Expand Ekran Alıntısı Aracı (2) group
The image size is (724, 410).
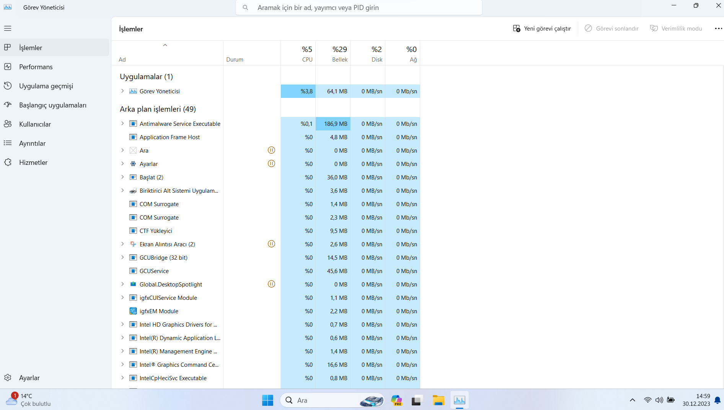tap(122, 244)
